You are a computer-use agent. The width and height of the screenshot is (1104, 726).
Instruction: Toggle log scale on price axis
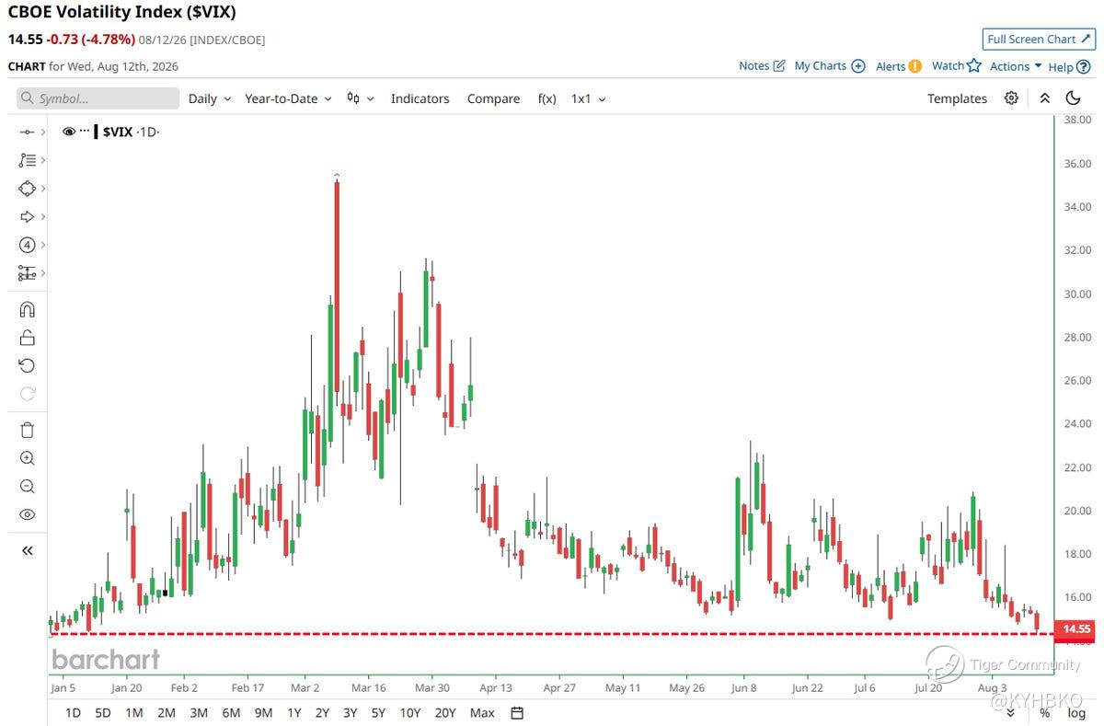click(x=1075, y=712)
